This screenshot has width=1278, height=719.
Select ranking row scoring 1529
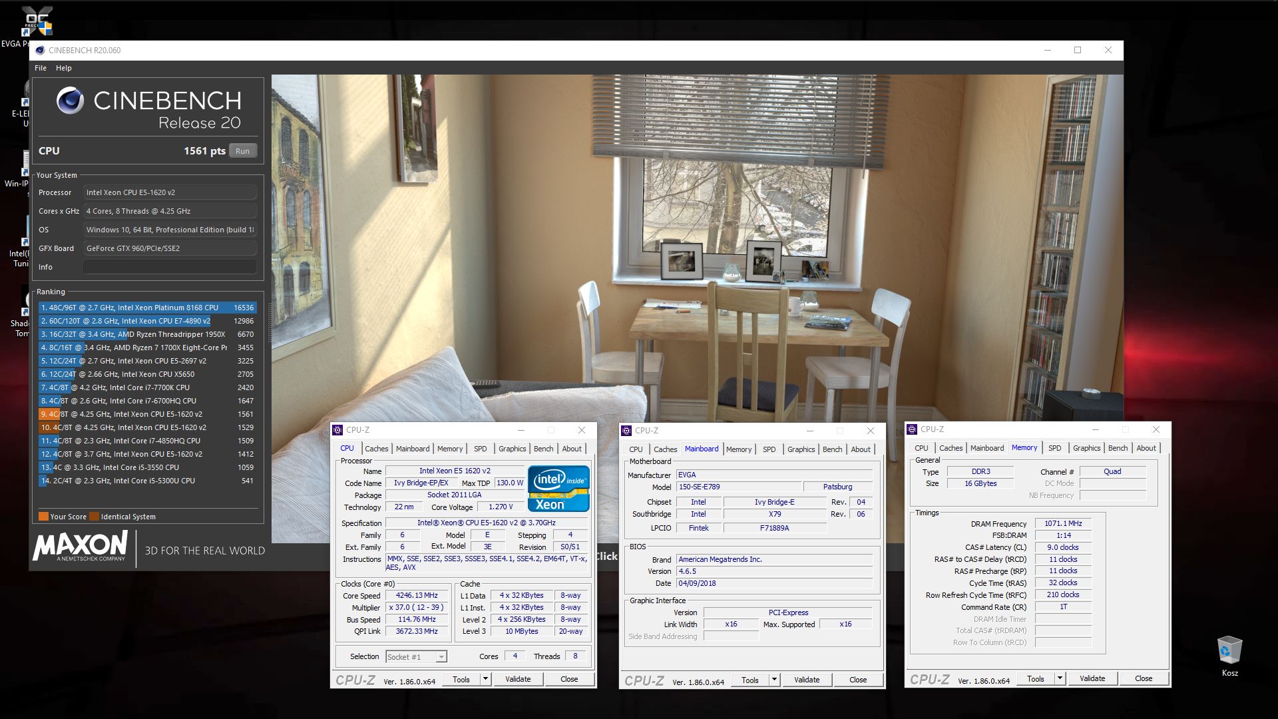click(147, 427)
